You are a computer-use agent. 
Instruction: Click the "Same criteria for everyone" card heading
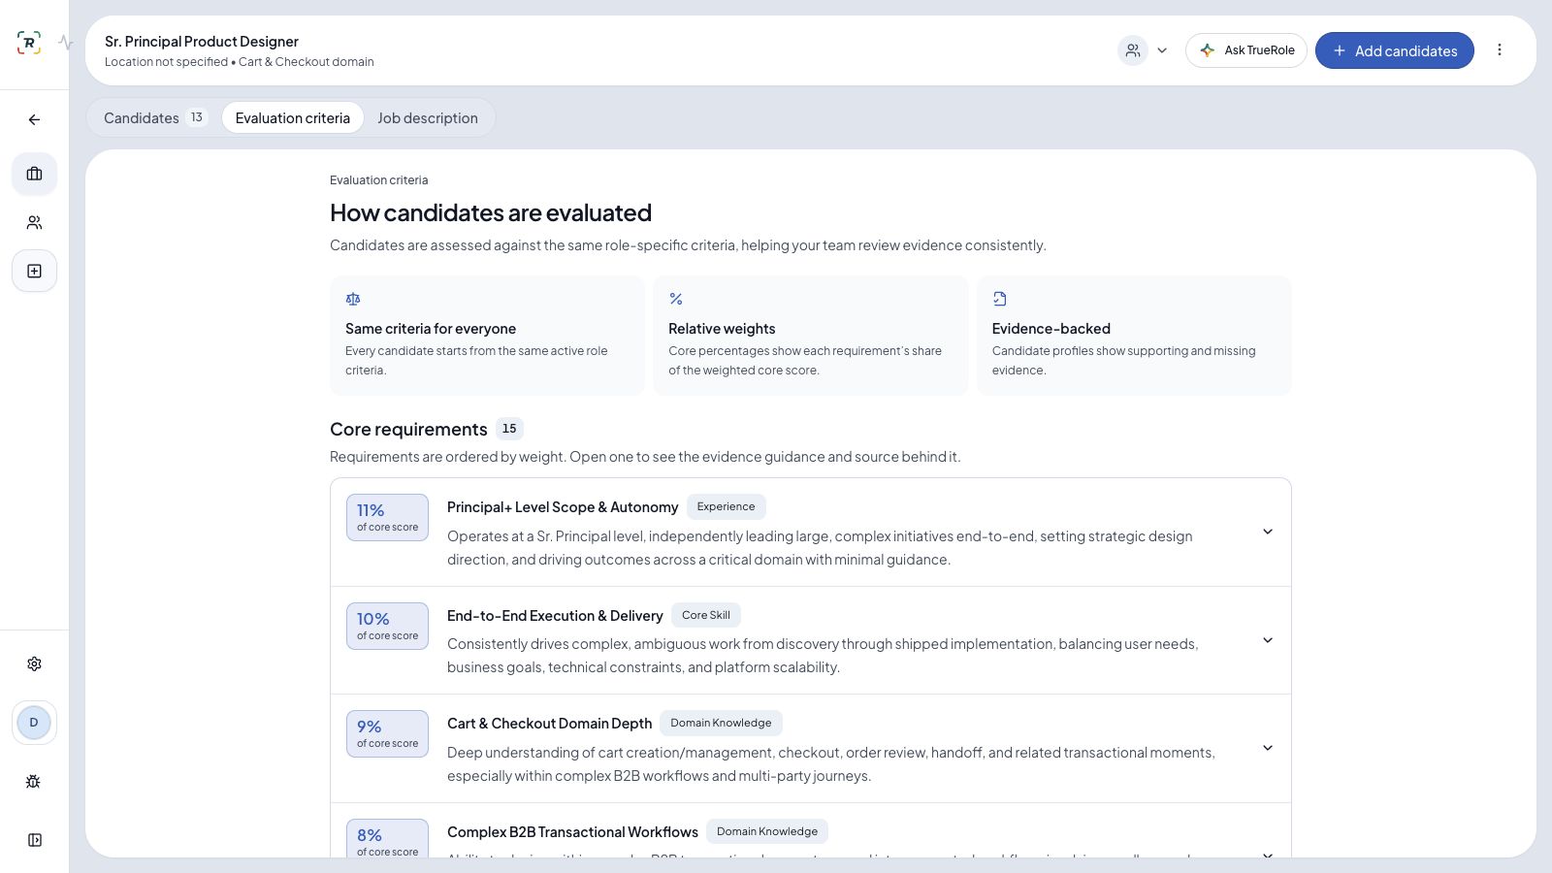[431, 329]
